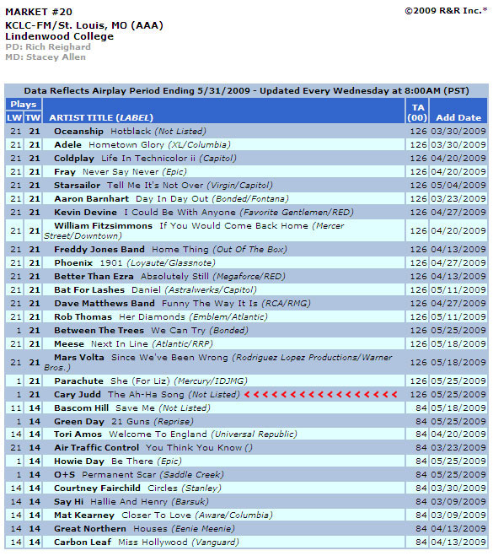The width and height of the screenshot is (493, 556).
Task: Select 'Aaron Barnhart Day In Day Out'
Action: tap(171, 198)
